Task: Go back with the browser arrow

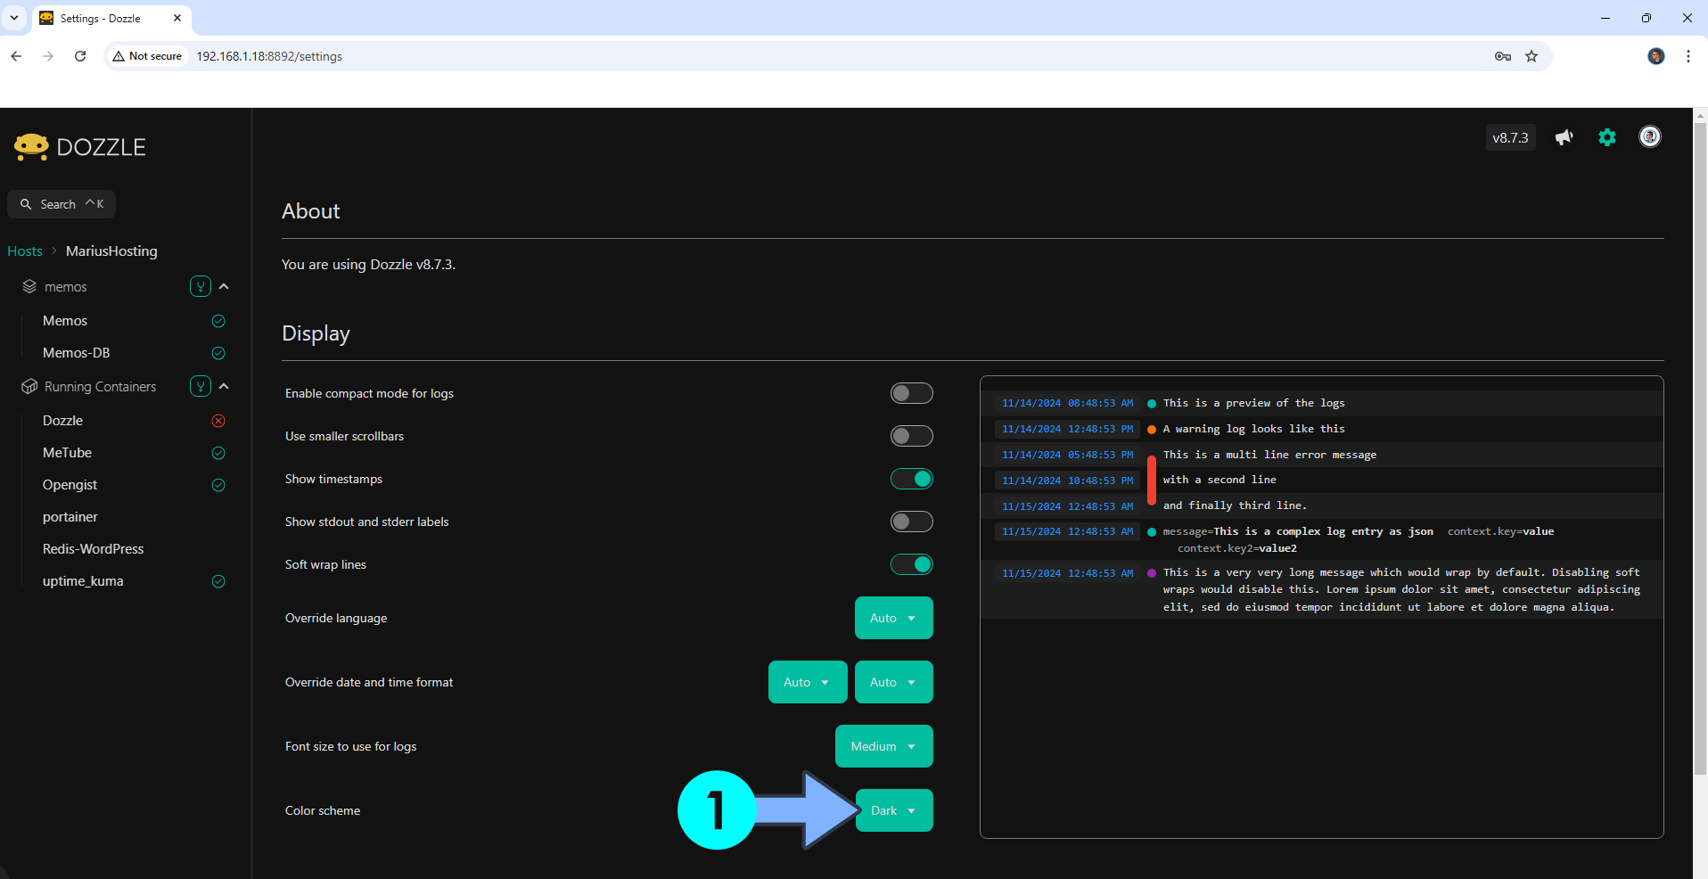Action: pyautogui.click(x=16, y=56)
